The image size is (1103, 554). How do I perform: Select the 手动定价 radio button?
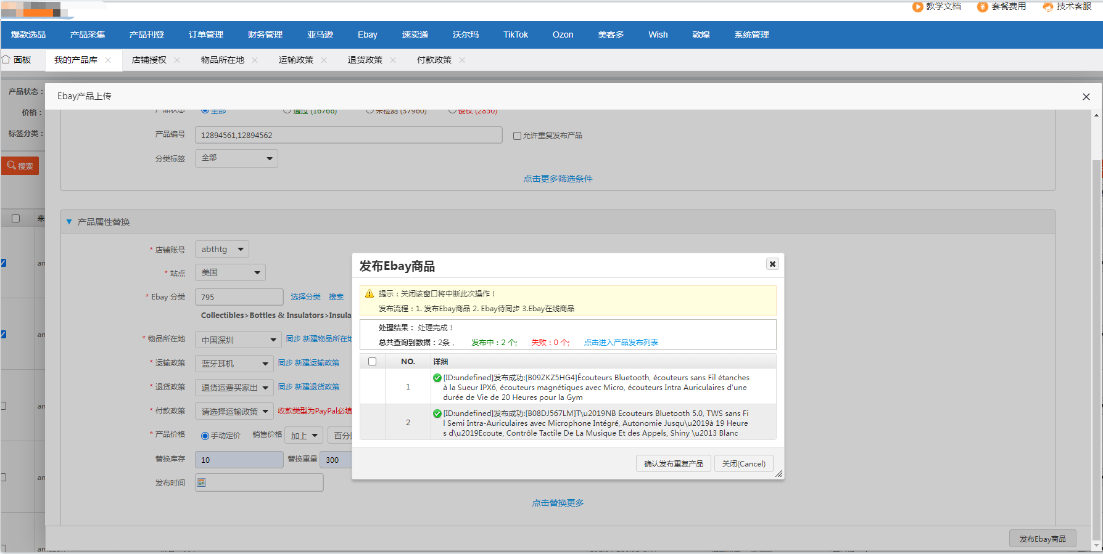205,436
